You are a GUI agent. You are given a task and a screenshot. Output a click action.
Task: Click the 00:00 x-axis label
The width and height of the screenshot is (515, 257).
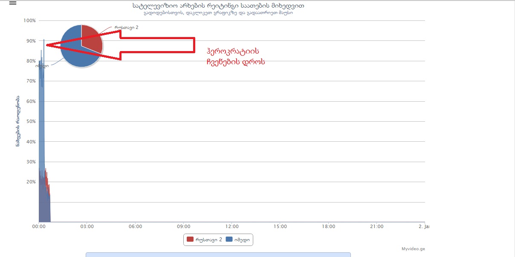39,227
